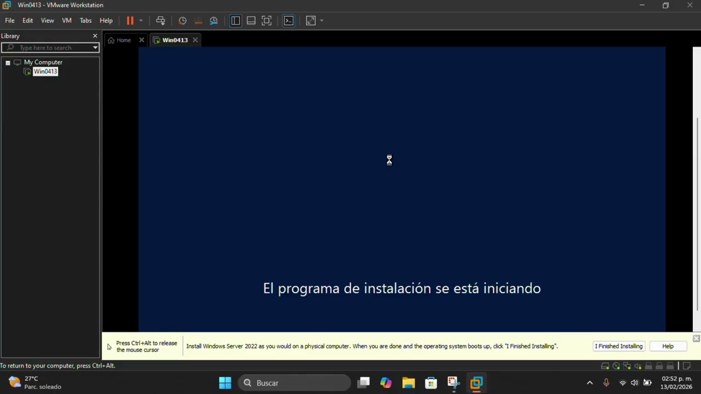The height and width of the screenshot is (394, 701).
Task: Close the Library panel
Action: click(x=95, y=36)
